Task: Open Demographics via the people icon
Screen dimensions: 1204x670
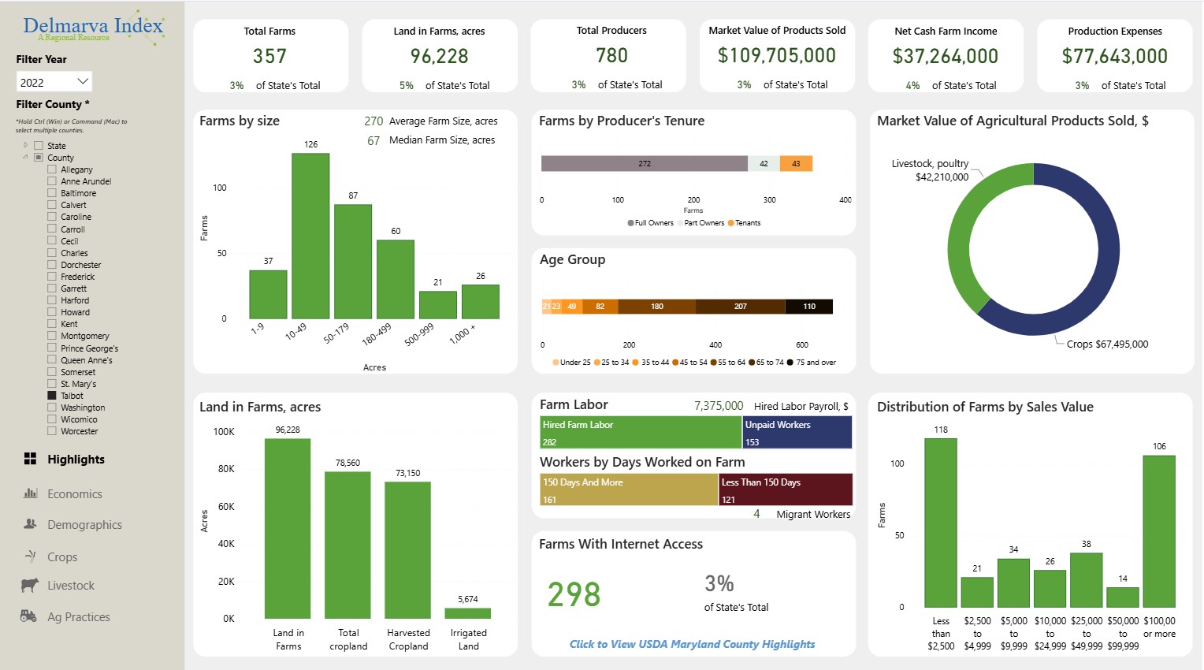Action: tap(29, 524)
